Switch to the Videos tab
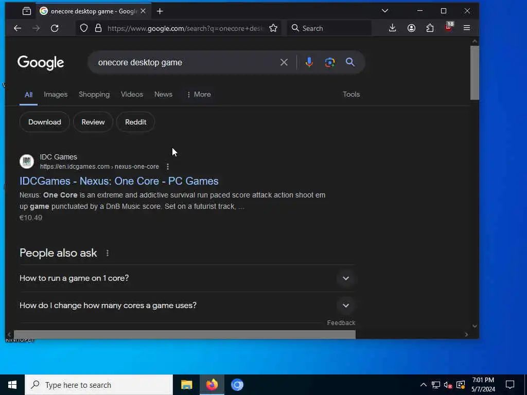This screenshot has height=395, width=527. pos(132,95)
